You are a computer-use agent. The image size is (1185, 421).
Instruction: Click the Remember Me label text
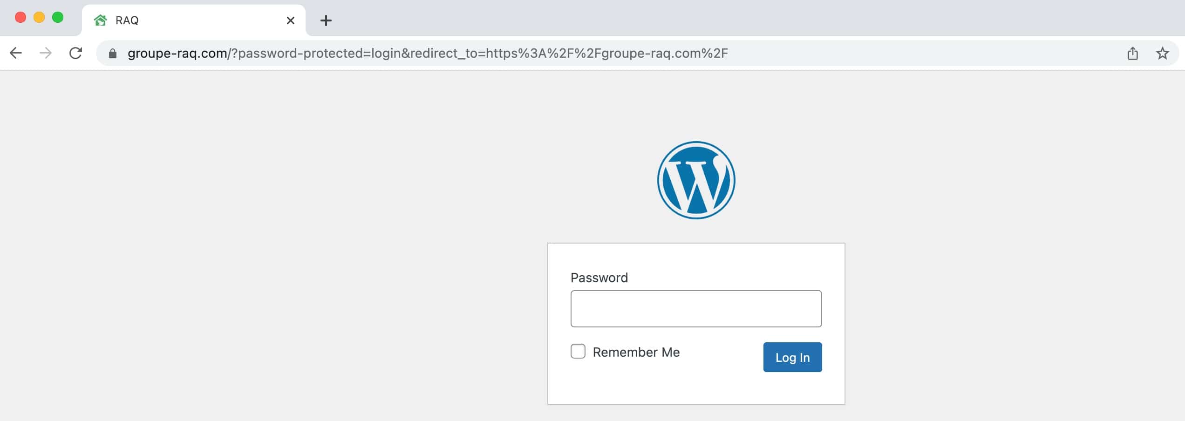(x=636, y=352)
